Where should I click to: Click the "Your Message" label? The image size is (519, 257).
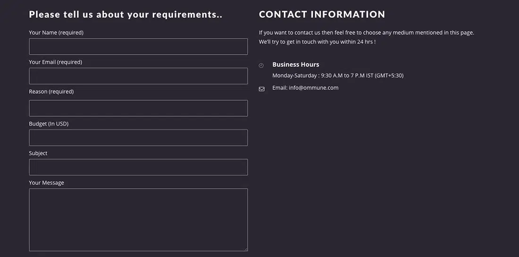(x=46, y=183)
